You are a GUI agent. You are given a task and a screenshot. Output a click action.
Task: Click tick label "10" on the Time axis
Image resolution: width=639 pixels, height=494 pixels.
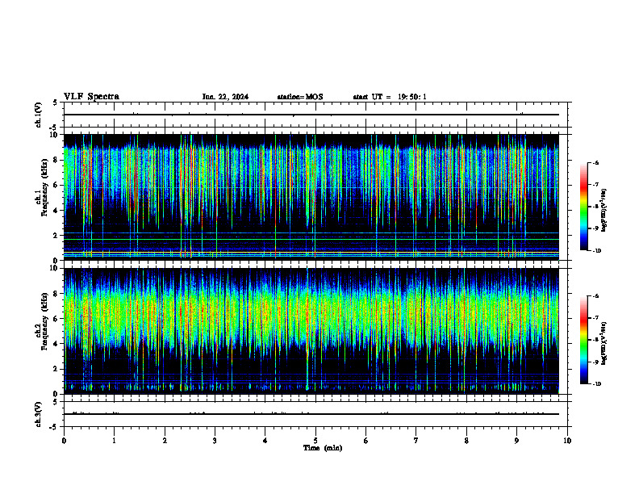coord(567,441)
